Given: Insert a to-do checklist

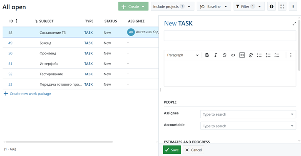Looking at the screenshot, I should click(x=277, y=55).
